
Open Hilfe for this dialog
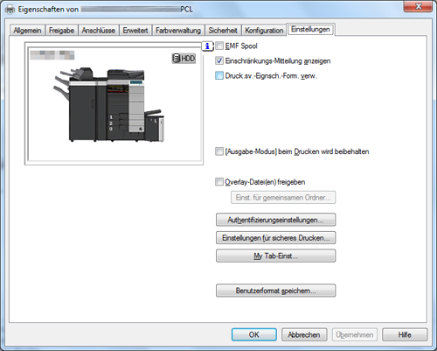pyautogui.click(x=405, y=334)
